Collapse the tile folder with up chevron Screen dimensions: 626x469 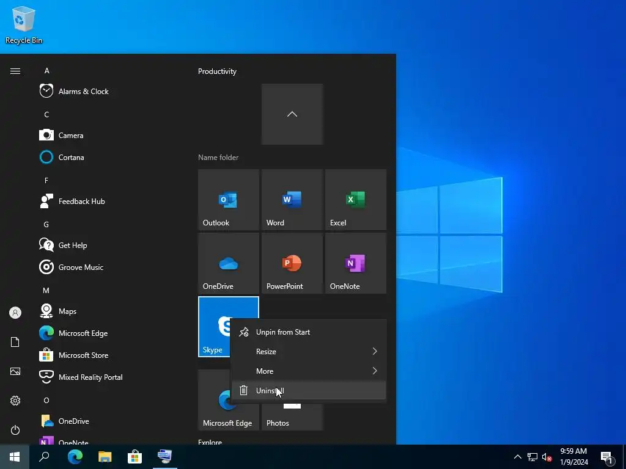pyautogui.click(x=292, y=114)
